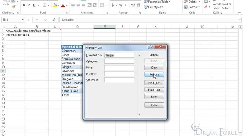
Task: Open Clipboard group dialog launcher
Action: (18, 12)
